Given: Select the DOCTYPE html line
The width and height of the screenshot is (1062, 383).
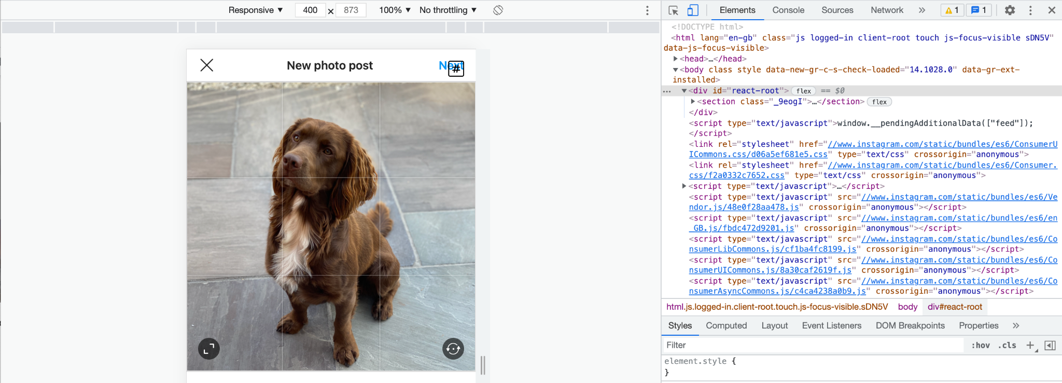Looking at the screenshot, I should click(707, 27).
